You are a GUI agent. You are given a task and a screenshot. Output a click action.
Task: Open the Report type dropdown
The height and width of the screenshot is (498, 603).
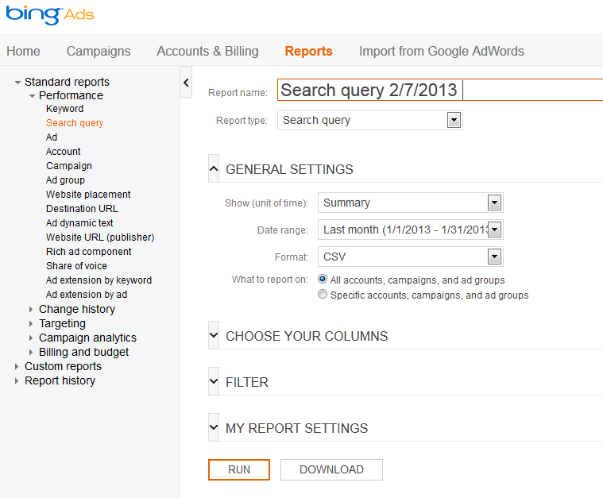[x=370, y=120]
